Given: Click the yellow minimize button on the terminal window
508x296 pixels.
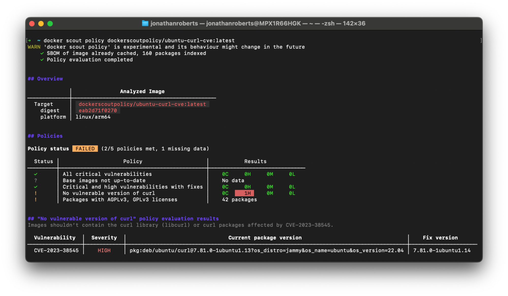Looking at the screenshot, I should point(41,23).
